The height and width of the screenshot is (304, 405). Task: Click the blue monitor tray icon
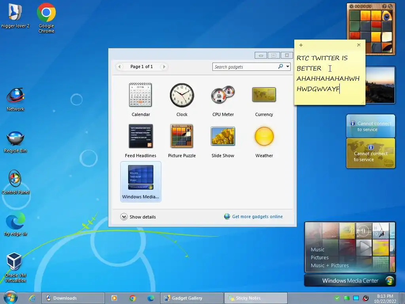[x=356, y=298]
